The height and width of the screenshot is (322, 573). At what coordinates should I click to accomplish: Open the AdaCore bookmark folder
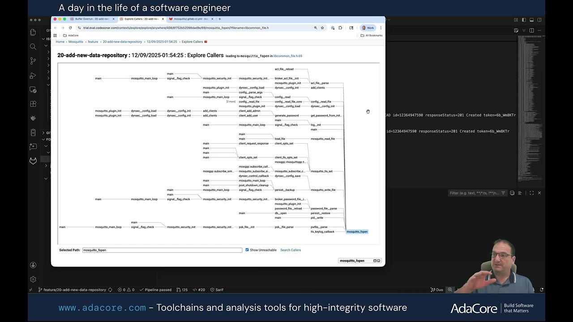71,35
